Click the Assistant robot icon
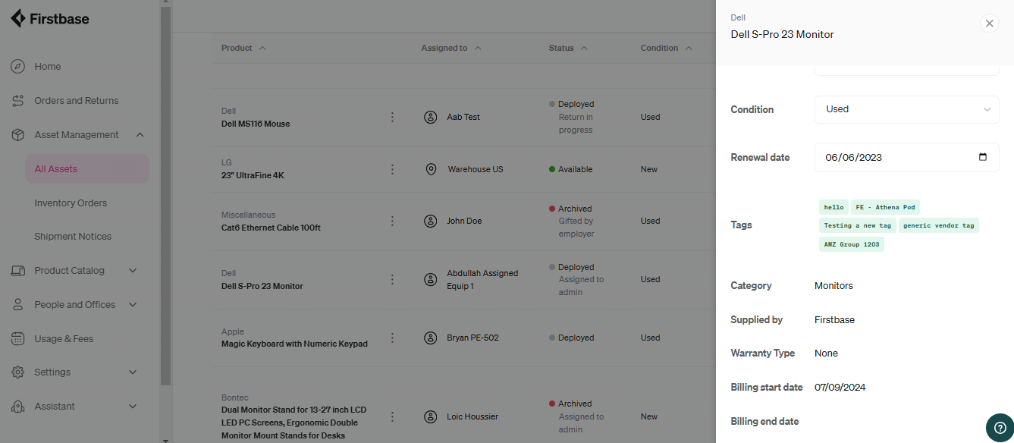 point(18,407)
